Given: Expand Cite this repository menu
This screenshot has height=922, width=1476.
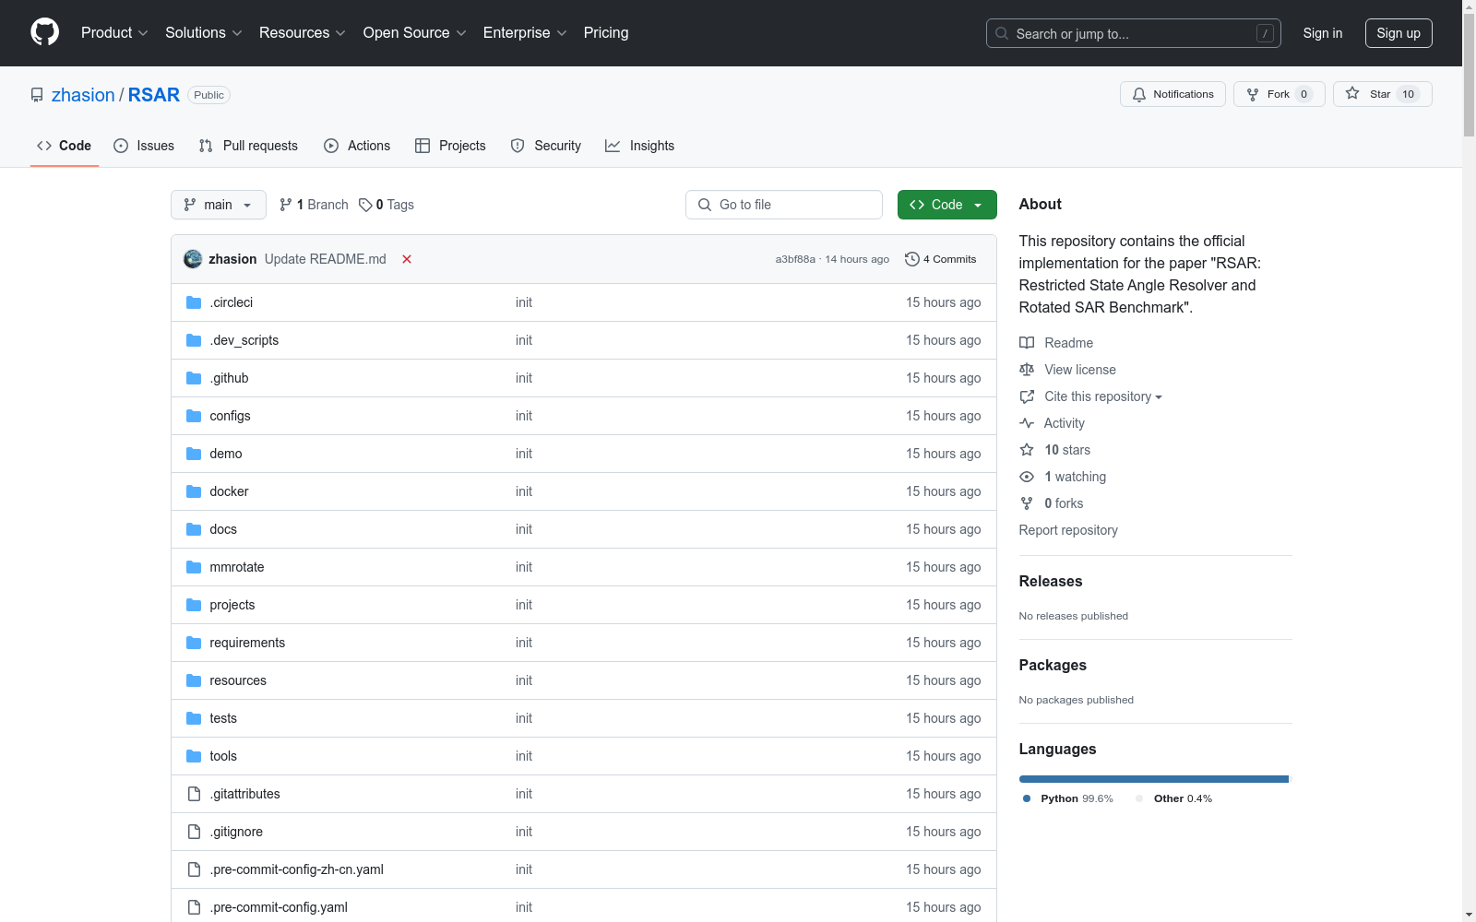Looking at the screenshot, I should 1102,396.
